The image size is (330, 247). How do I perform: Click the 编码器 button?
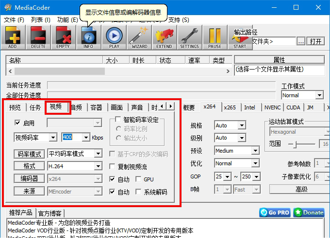(29, 178)
